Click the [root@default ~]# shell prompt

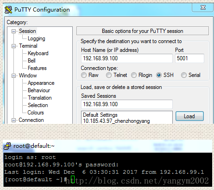[x=36, y=179]
